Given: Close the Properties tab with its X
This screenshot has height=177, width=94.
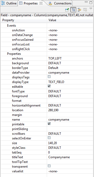Looking at the screenshot, I should [x=41, y=3].
